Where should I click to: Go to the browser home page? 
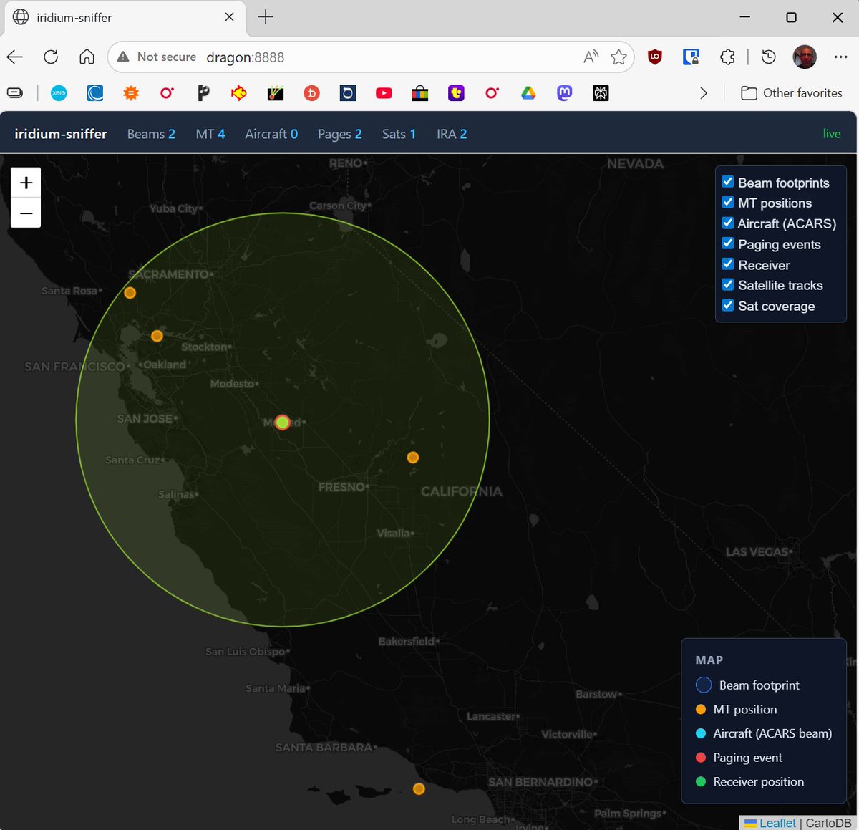tap(87, 57)
